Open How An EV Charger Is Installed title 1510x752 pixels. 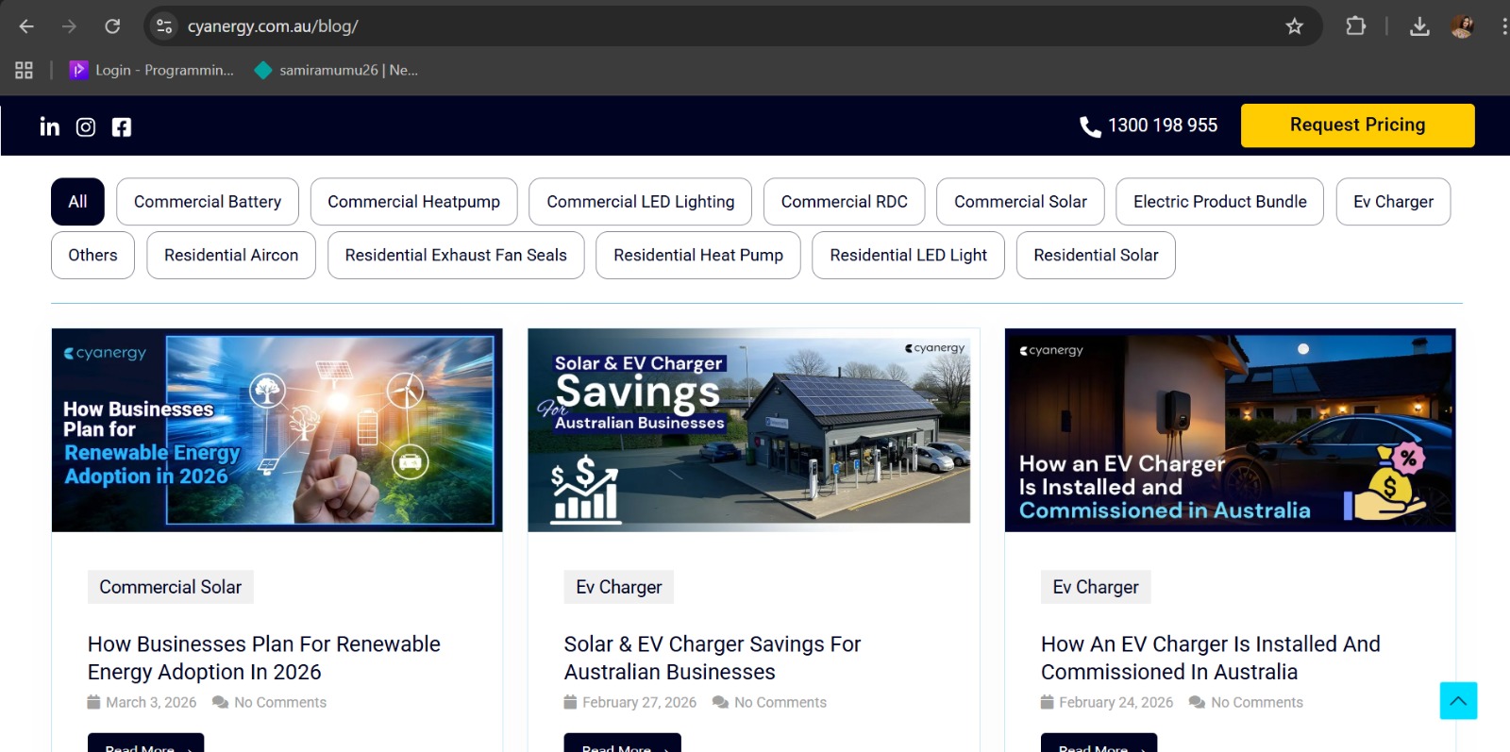tap(1211, 658)
